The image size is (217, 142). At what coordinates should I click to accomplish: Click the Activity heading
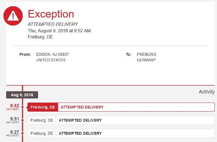[207, 92]
